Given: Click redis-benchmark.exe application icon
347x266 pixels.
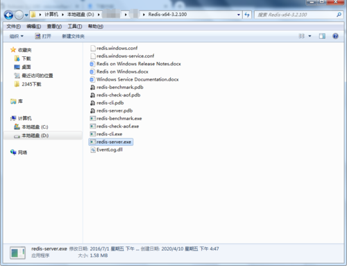Looking at the screenshot, I should (92, 119).
